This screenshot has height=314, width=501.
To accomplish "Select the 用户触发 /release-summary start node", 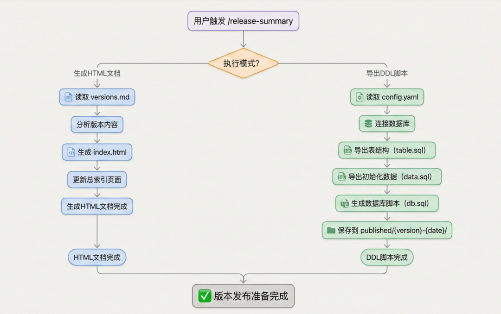I will 243,21.
